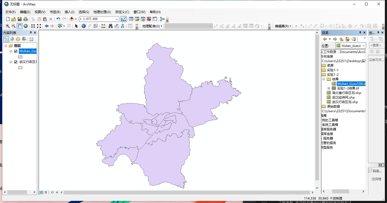Open the map scale dropdown

117,19
